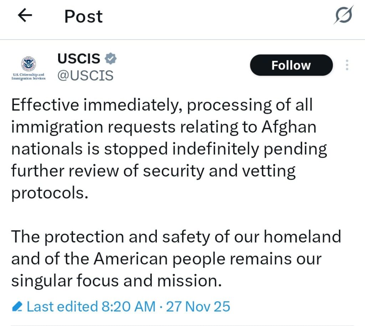Click the word protocols in the post
The height and width of the screenshot is (326, 365).
49,193
